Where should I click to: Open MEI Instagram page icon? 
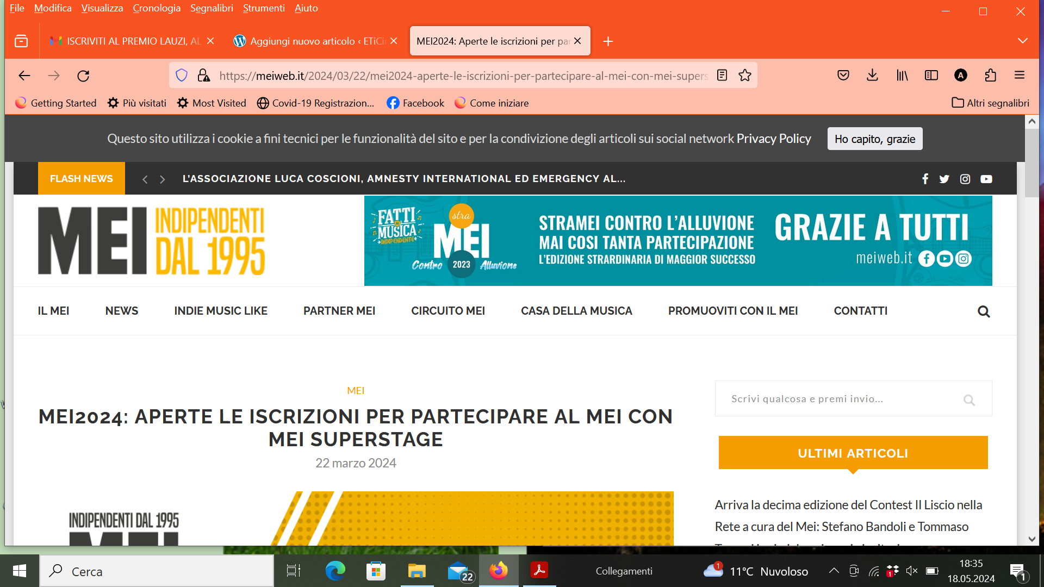(965, 179)
